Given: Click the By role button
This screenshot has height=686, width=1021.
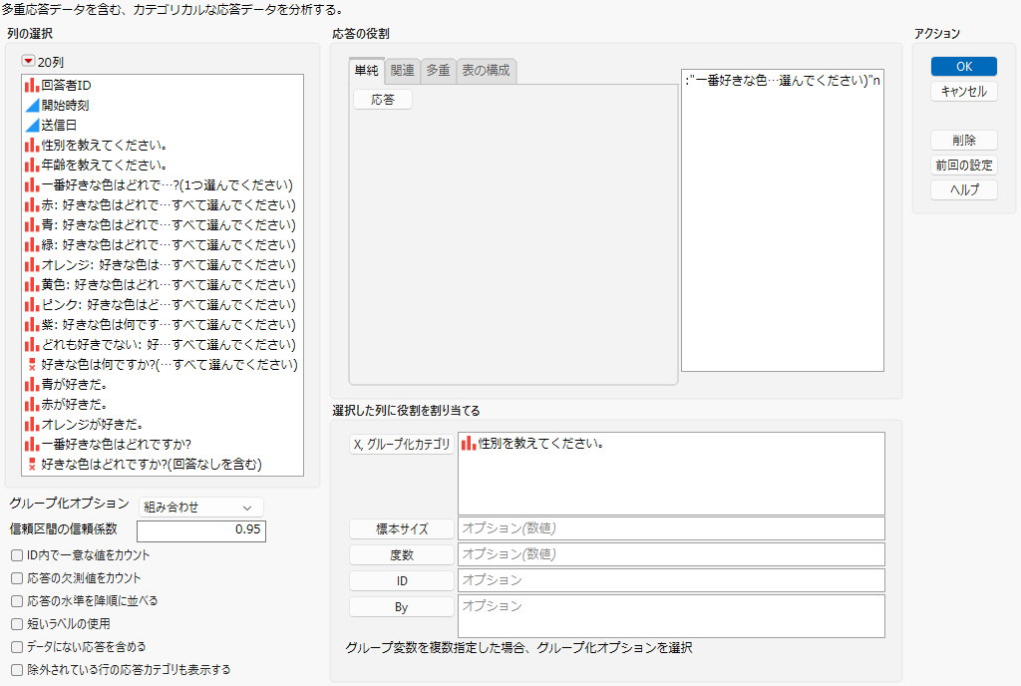Looking at the screenshot, I should tap(402, 607).
